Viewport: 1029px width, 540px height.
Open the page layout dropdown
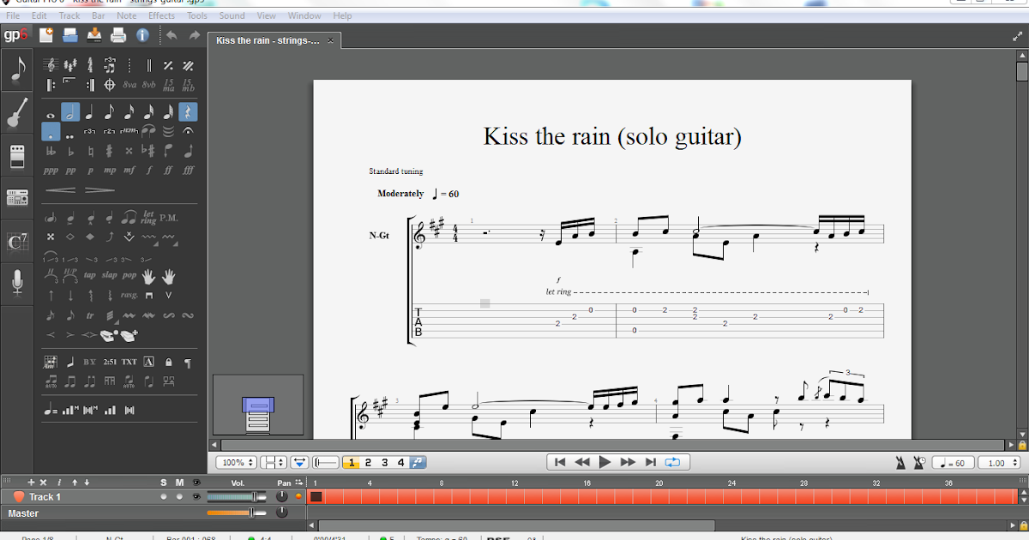click(273, 463)
